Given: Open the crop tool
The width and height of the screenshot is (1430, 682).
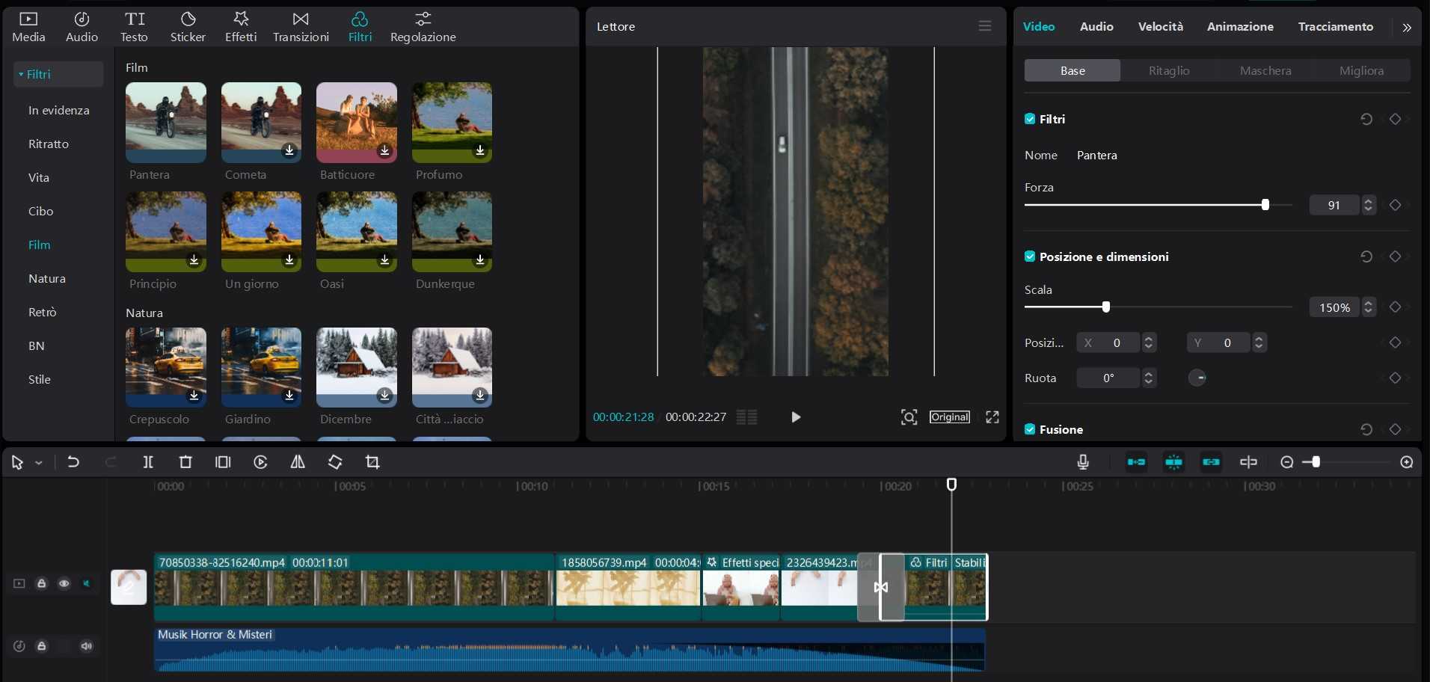Looking at the screenshot, I should click(372, 462).
